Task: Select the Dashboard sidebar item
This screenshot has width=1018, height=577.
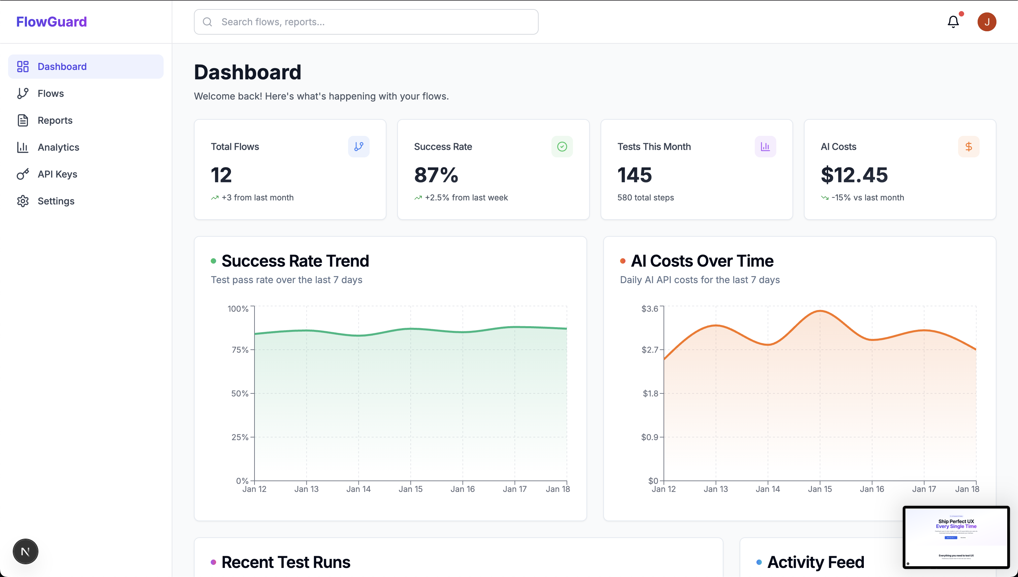Action: (62, 67)
